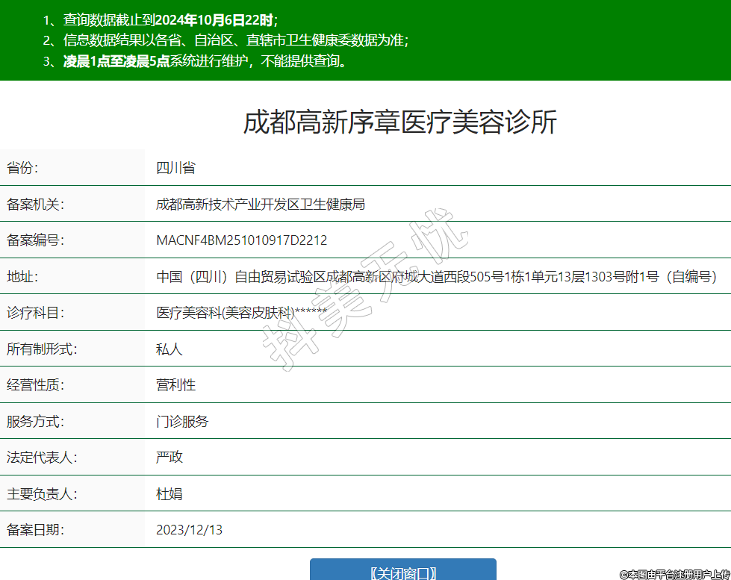Viewport: 731px width, 580px height.
Task: Click the 法定代表人 row label
Action: [42, 458]
